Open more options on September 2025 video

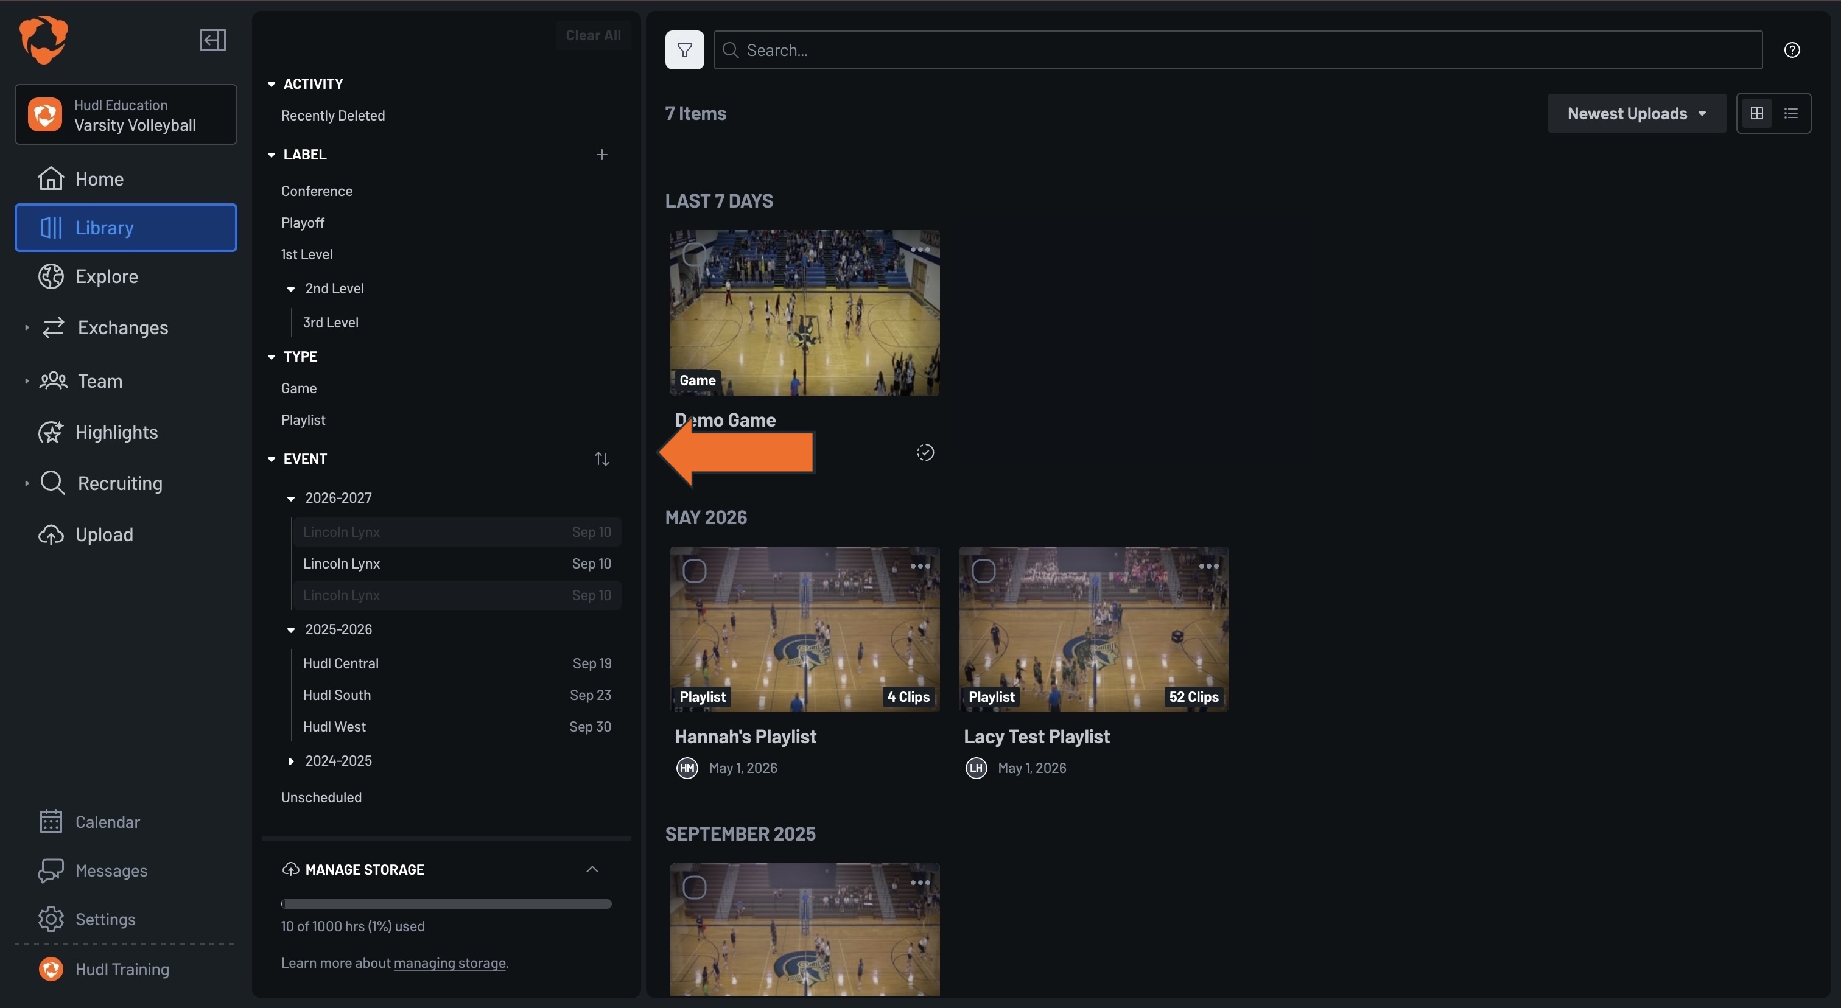(920, 882)
